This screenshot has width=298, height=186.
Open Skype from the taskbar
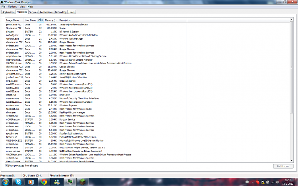pyautogui.click(x=18, y=182)
